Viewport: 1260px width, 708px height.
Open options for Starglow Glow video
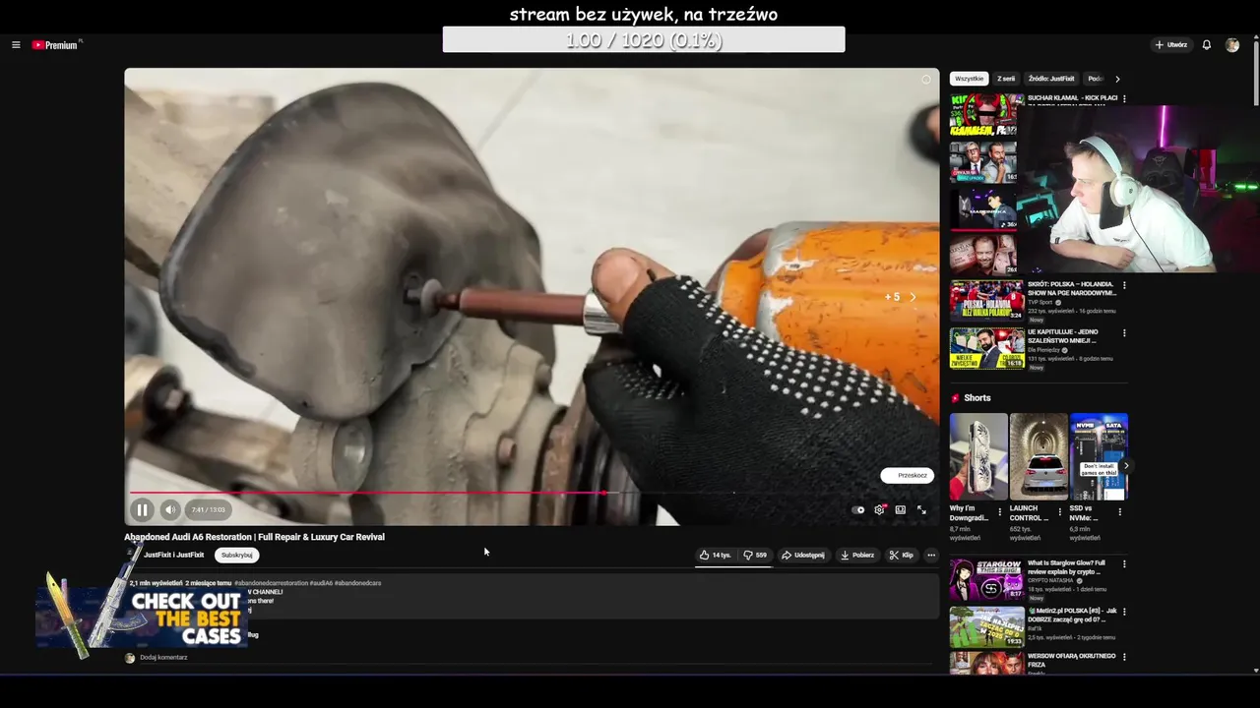point(1124,563)
